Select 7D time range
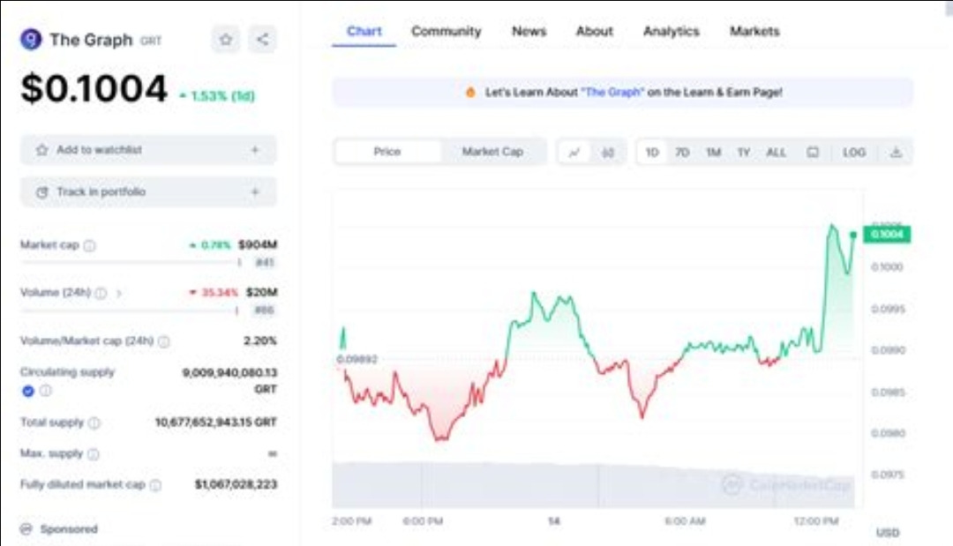 [682, 153]
